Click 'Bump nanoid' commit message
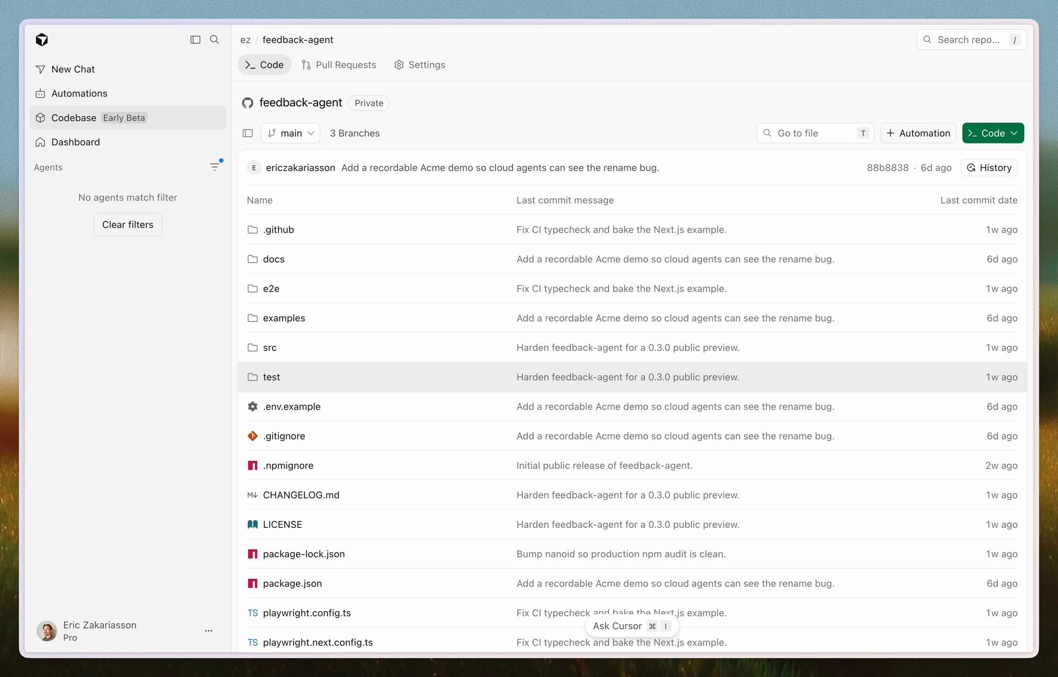 (x=621, y=554)
